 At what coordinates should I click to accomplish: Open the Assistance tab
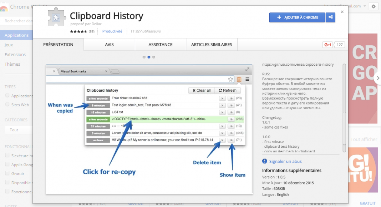[x=161, y=45]
